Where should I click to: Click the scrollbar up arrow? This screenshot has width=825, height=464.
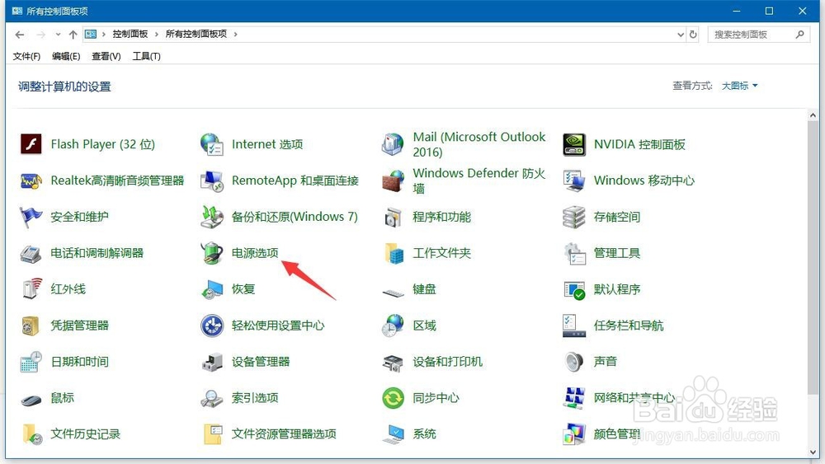coord(813,115)
